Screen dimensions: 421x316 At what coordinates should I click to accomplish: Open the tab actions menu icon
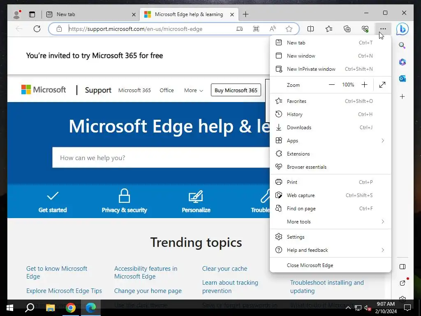pyautogui.click(x=32, y=14)
